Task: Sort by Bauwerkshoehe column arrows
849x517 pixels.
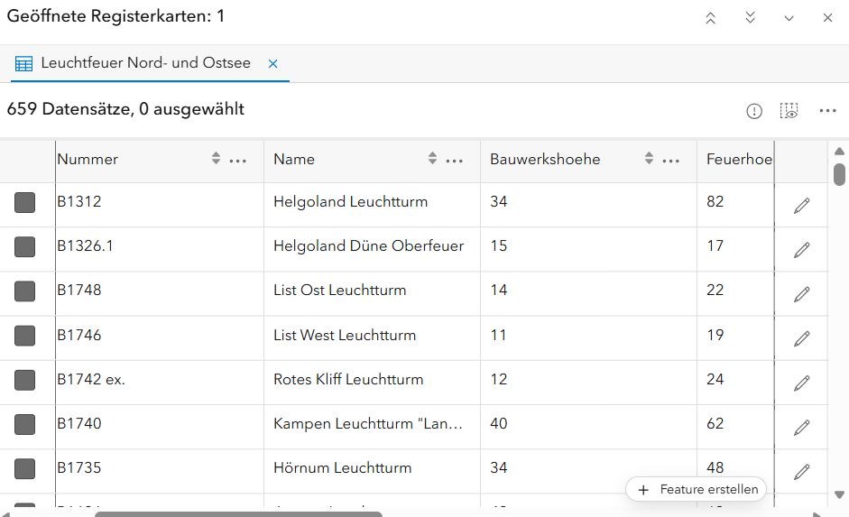Action: [x=650, y=158]
